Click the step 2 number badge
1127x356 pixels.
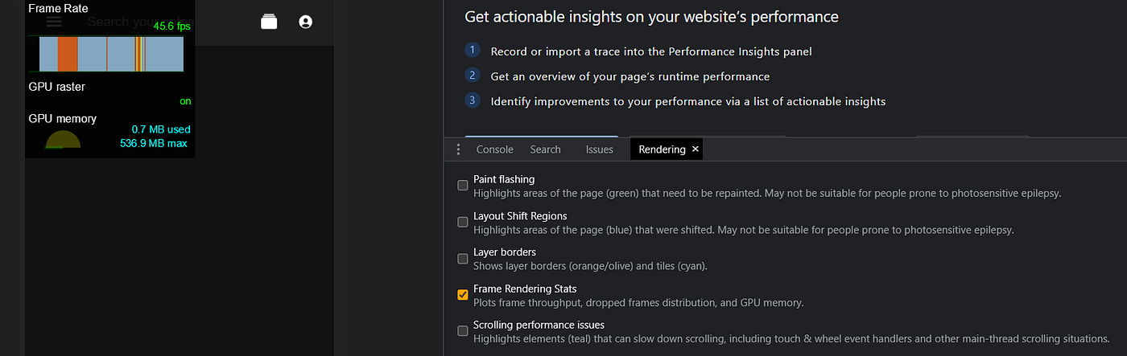coord(473,76)
